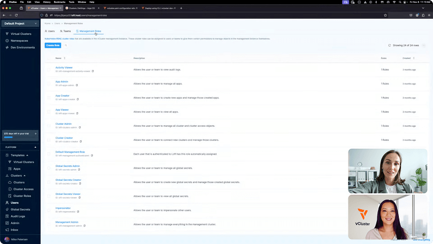The image size is (433, 244).
Task: Tick the checkbox for App Admin row
Action: coord(49,83)
